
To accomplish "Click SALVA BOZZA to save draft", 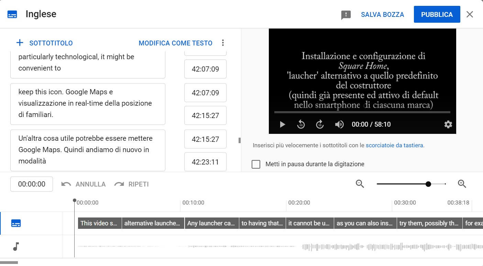I will click(382, 14).
